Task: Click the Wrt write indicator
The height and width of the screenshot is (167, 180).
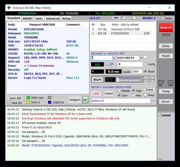Action: tap(170, 82)
